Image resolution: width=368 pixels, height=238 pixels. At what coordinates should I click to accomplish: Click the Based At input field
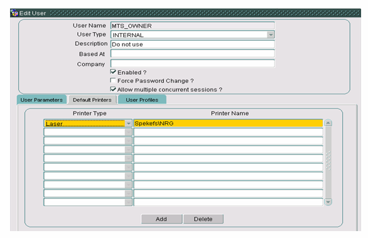click(x=192, y=53)
